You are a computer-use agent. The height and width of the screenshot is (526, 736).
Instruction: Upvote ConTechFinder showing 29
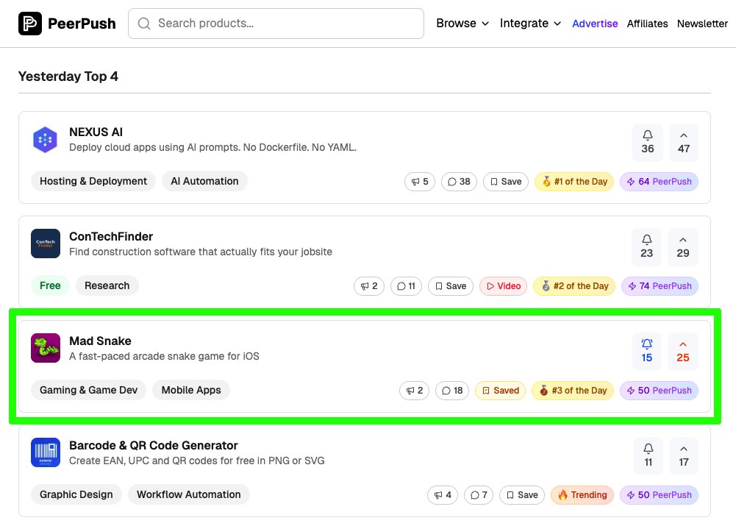pyautogui.click(x=683, y=246)
